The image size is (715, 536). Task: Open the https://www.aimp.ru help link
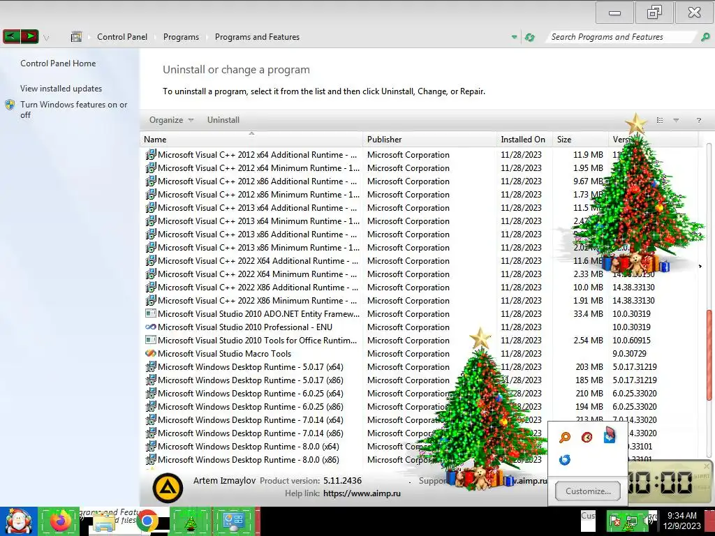(x=362, y=493)
